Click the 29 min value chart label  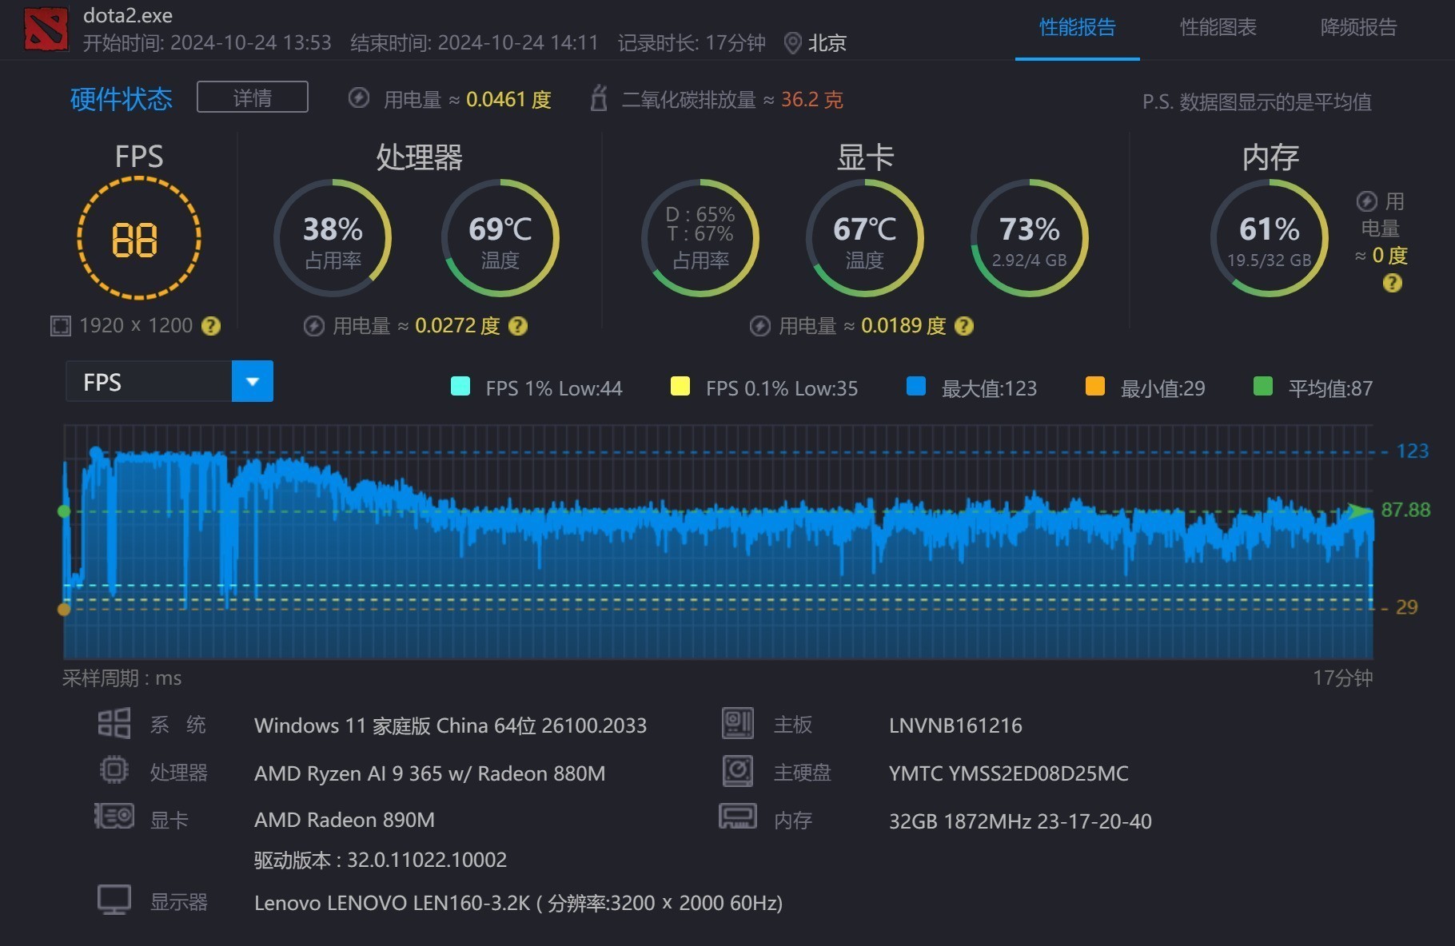click(1406, 607)
